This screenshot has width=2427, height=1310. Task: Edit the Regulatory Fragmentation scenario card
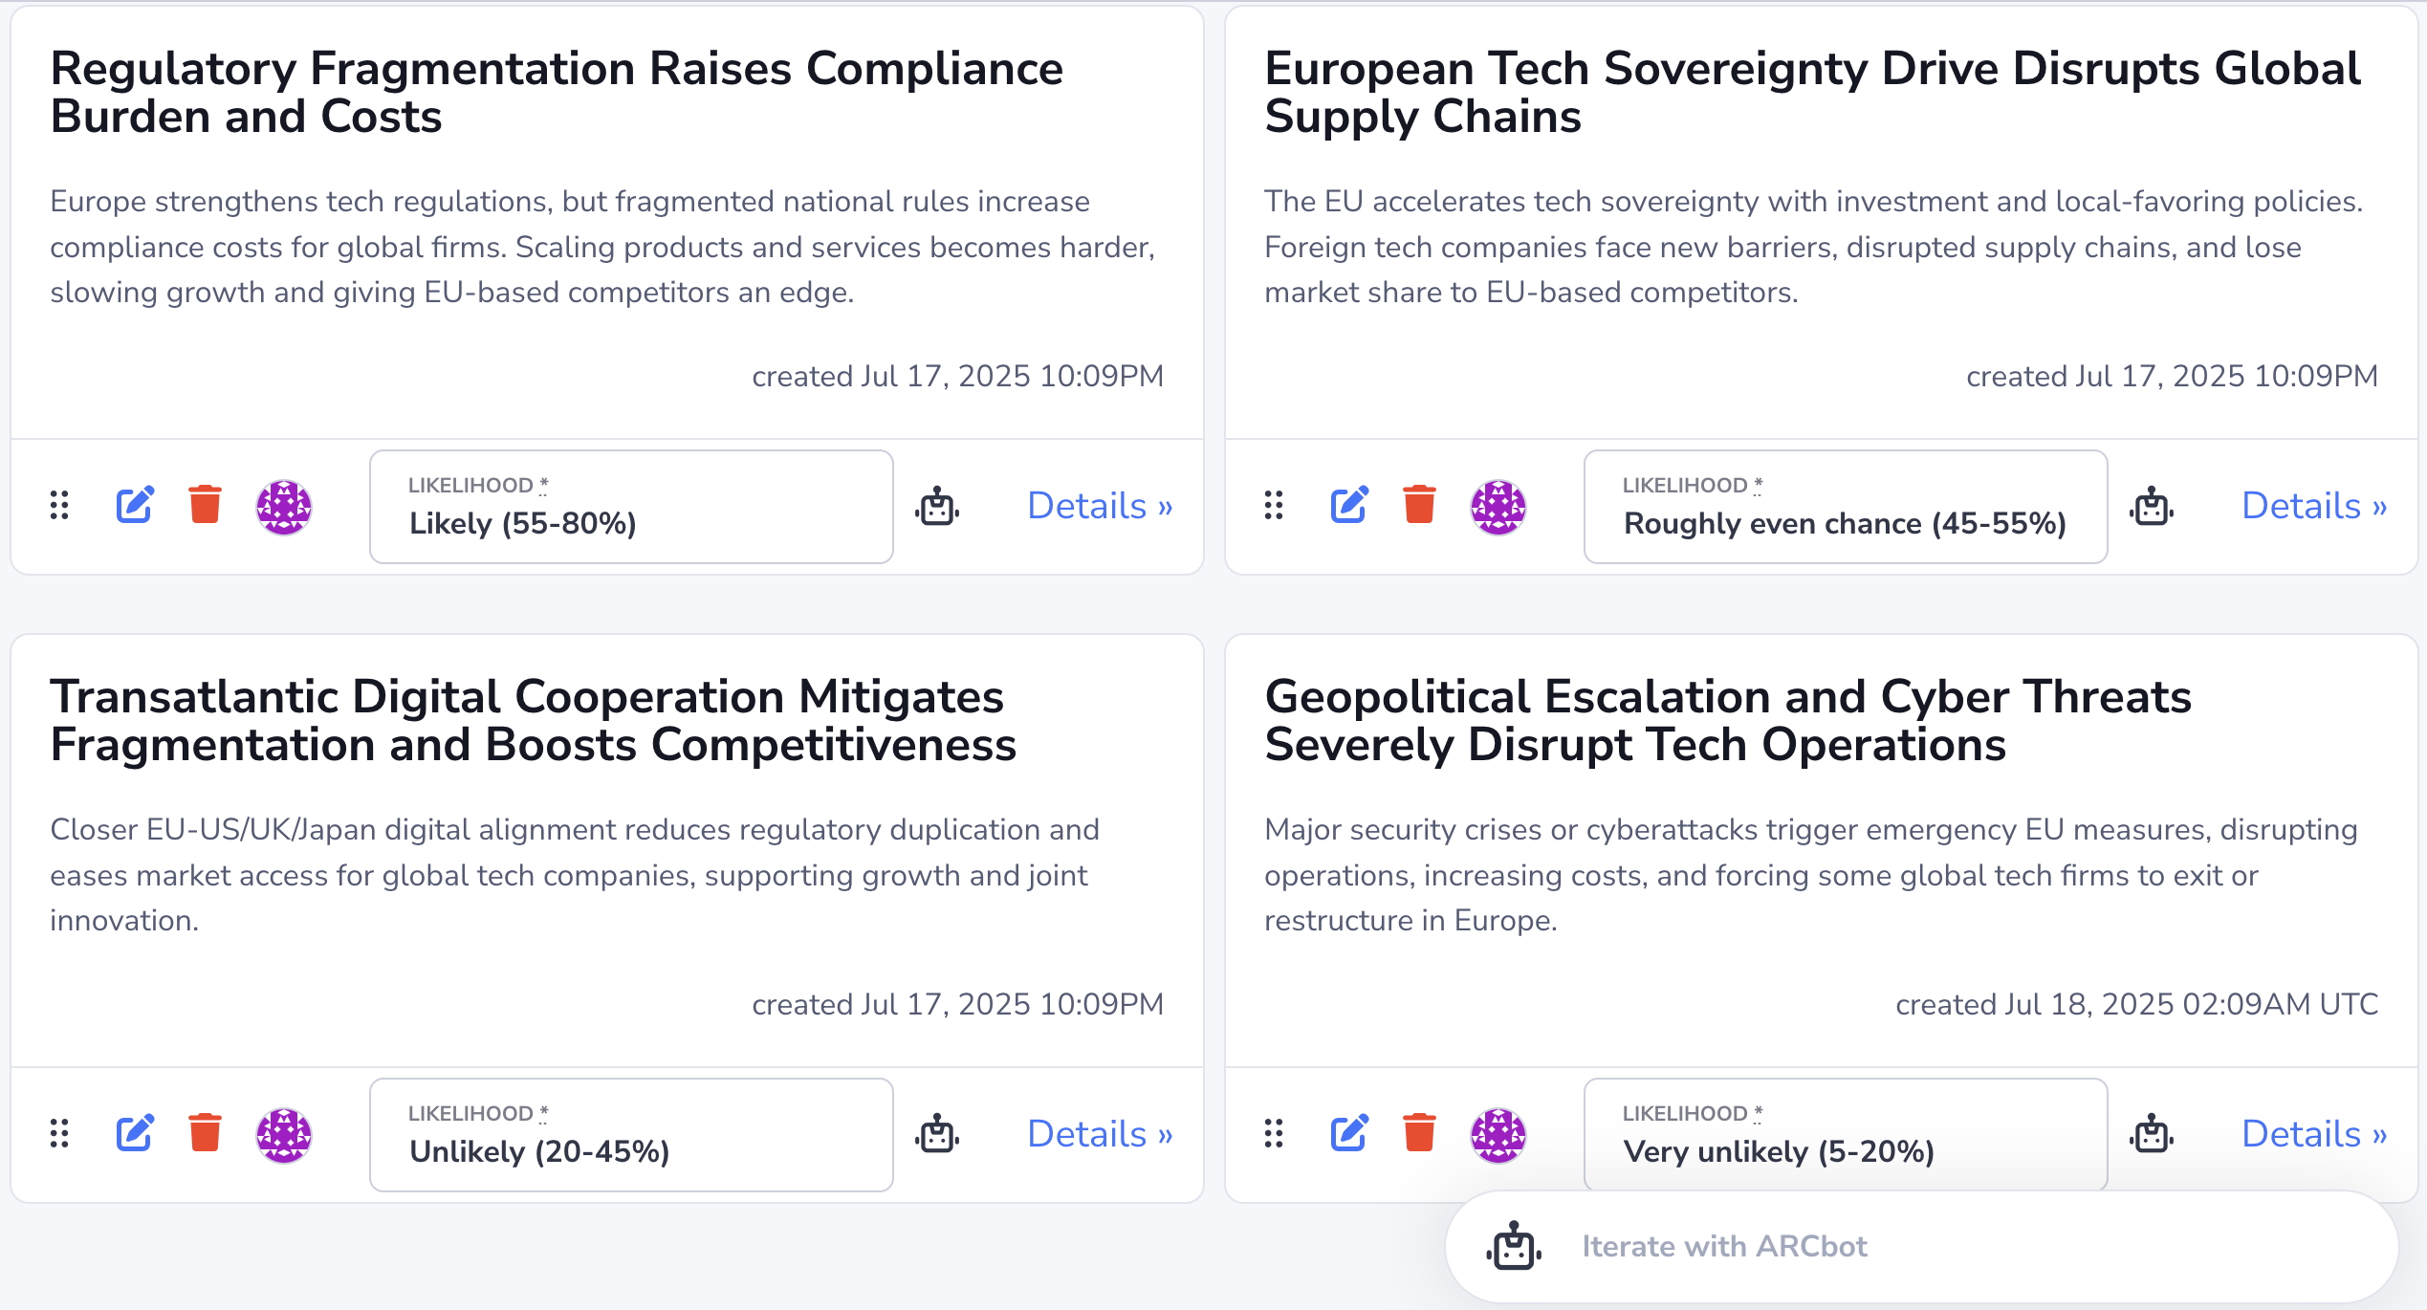point(135,505)
